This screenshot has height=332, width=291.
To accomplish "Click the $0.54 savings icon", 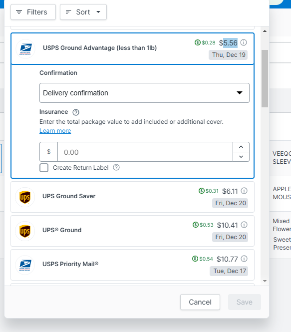I will [x=195, y=259].
